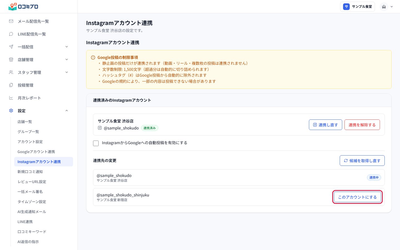The height and width of the screenshot is (250, 400).
Task: Expand the スタッフ管理 chevron
Action: [67, 72]
